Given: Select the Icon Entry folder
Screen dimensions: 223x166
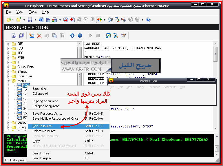Looking at the screenshot, I should pos(25,76).
